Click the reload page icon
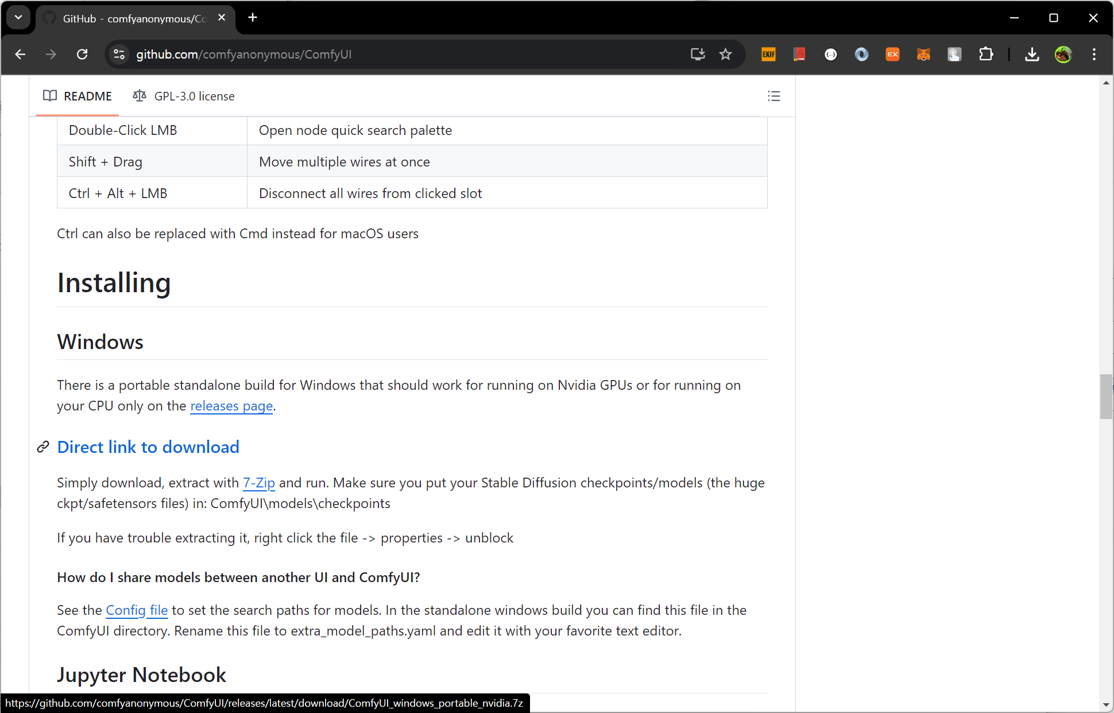The image size is (1114, 713). (x=82, y=54)
